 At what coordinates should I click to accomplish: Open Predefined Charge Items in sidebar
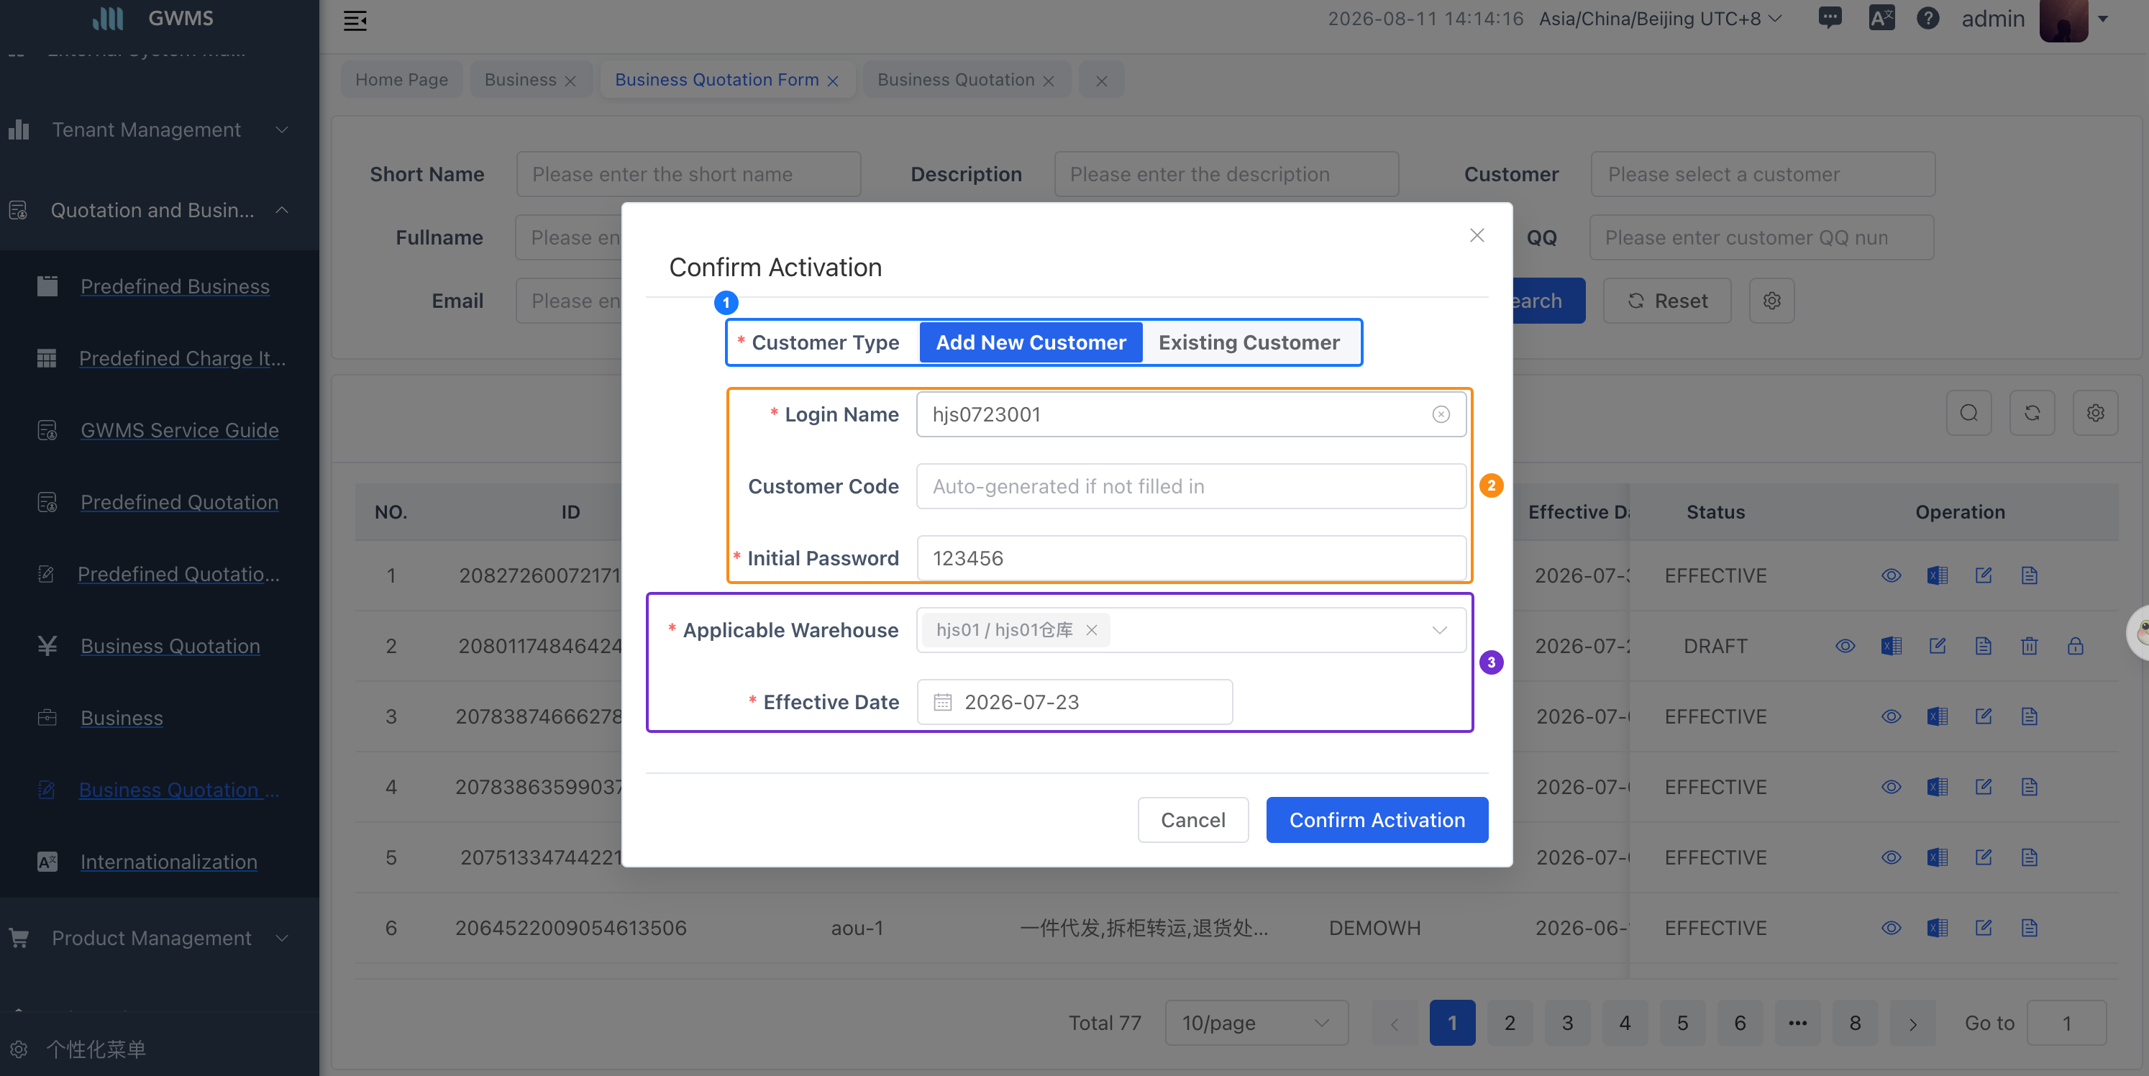click(x=182, y=358)
